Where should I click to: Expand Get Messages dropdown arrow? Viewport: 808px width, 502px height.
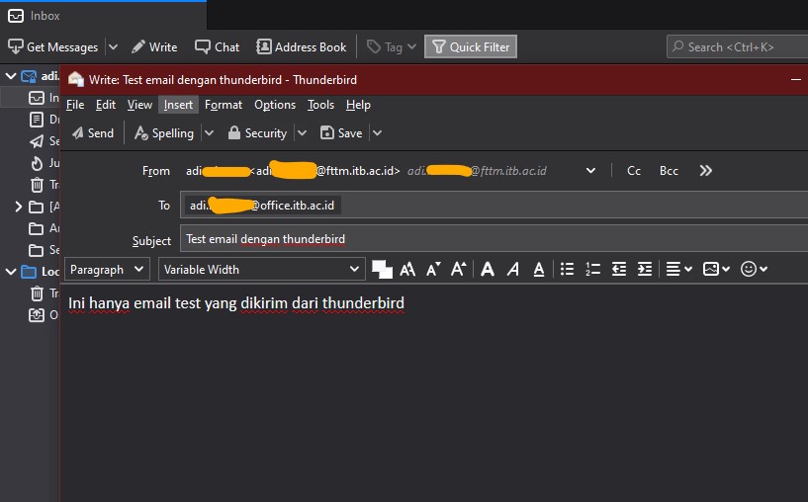point(113,46)
